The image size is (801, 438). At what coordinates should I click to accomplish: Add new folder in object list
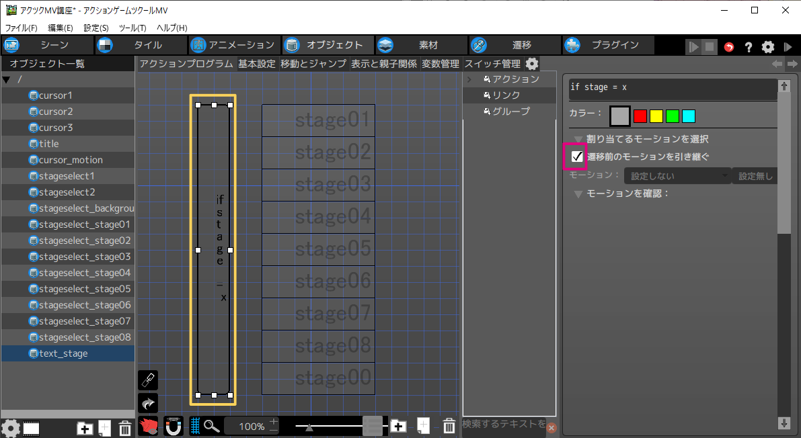tap(85, 428)
